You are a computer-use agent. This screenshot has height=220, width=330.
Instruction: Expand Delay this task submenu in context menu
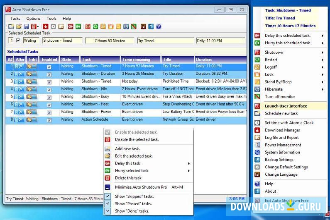pyautogui.click(x=189, y=163)
